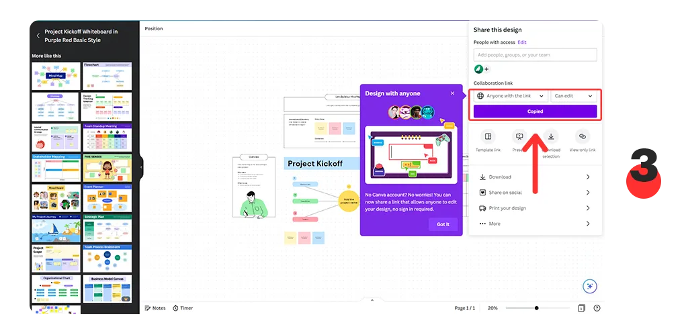Click the View-only link icon
The width and height of the screenshot is (684, 335).
[x=583, y=136]
